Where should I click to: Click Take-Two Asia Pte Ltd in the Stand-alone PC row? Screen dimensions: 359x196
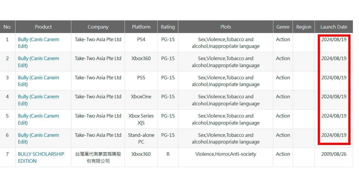pos(98,135)
